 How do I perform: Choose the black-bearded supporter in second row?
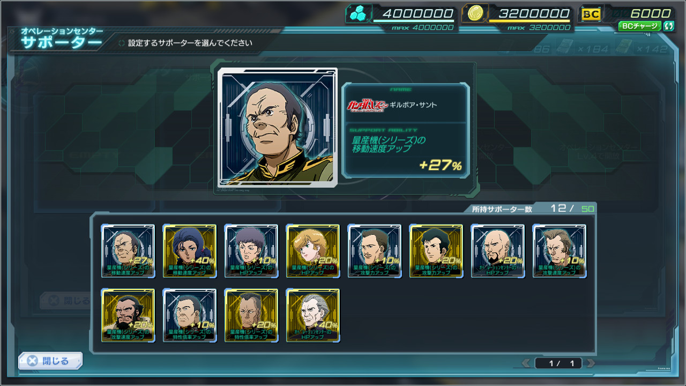coord(128,315)
